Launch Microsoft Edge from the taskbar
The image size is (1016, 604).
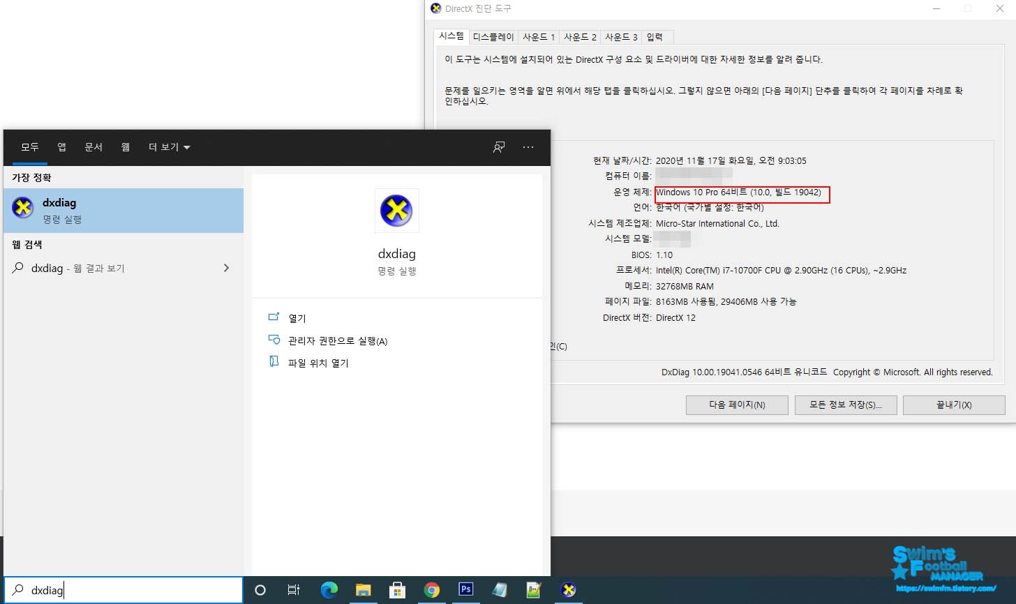(329, 590)
